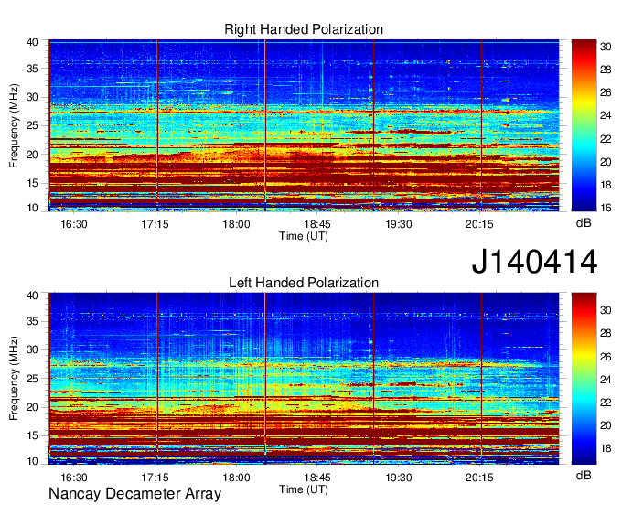Click Frequency (MHz) axis label of Left Handed plot
Image resolution: width=622 pixels, height=505 pixels.
[14, 379]
